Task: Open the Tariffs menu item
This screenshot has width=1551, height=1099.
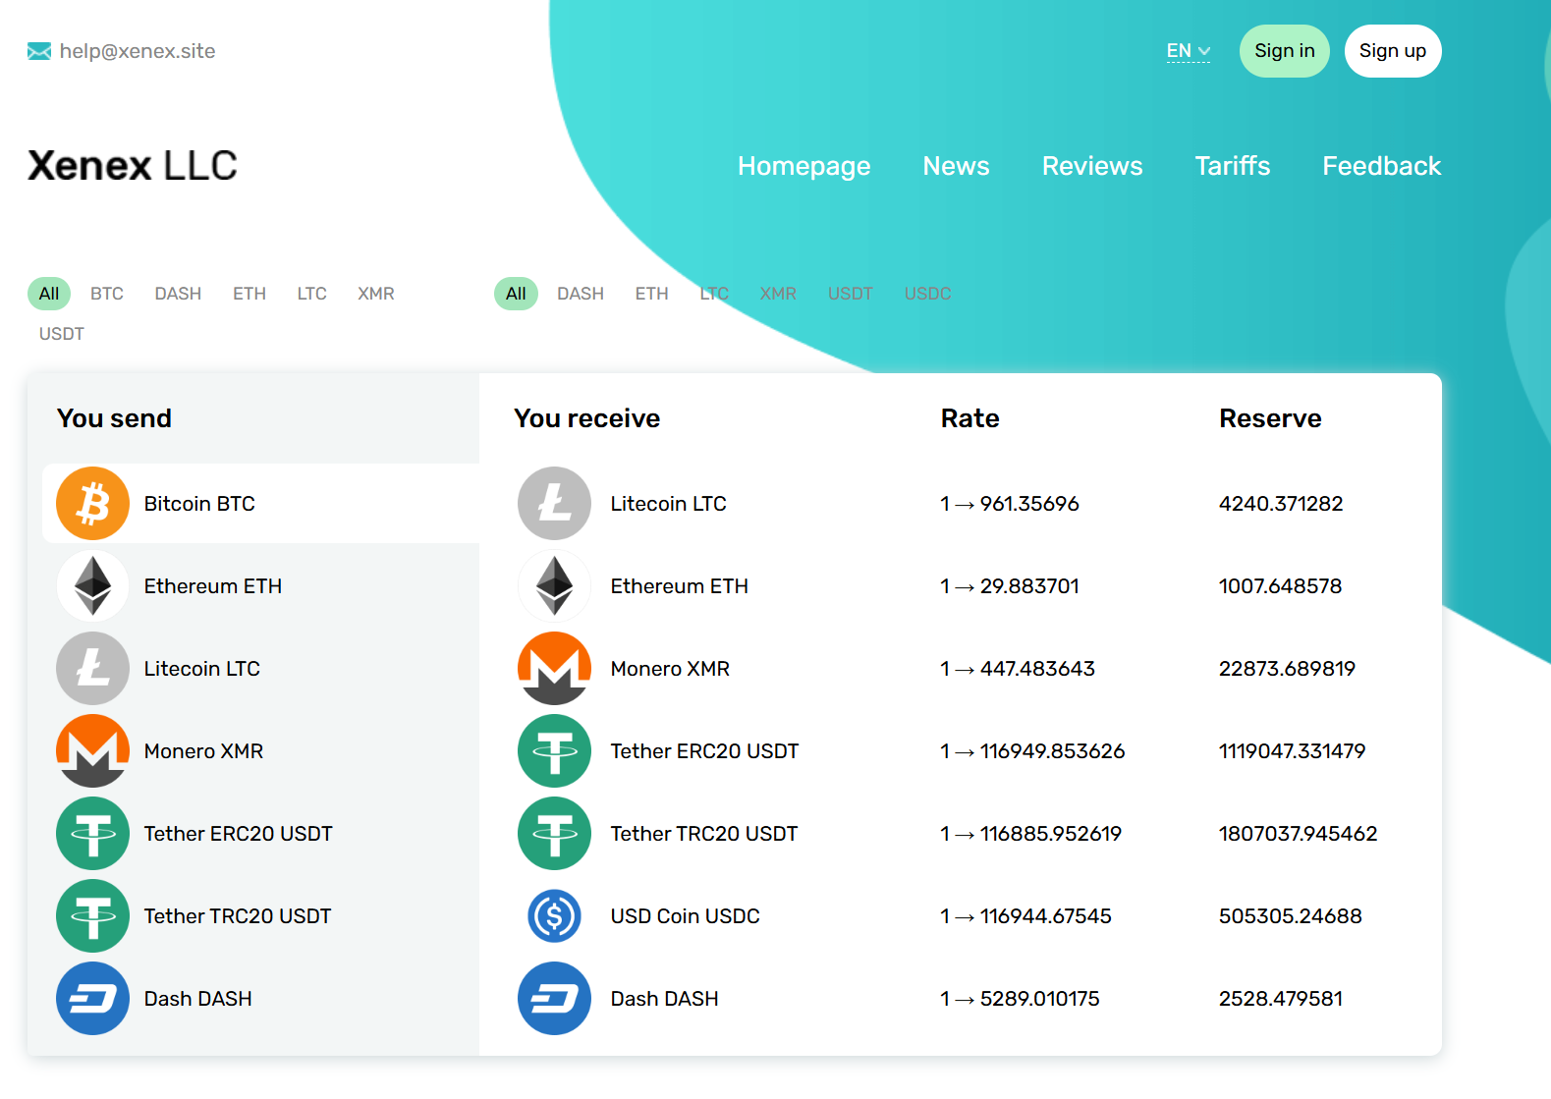Action: [x=1233, y=166]
